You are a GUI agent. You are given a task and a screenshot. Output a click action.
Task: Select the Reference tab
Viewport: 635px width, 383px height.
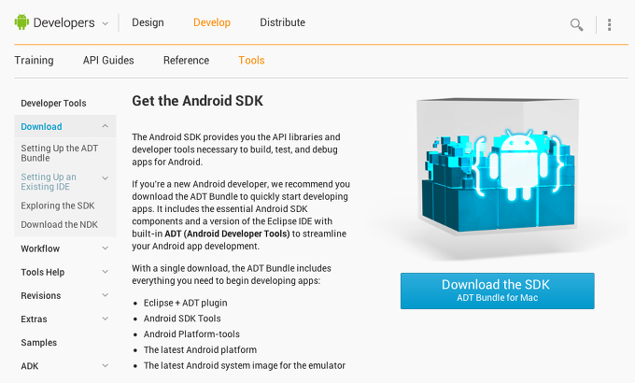186,61
